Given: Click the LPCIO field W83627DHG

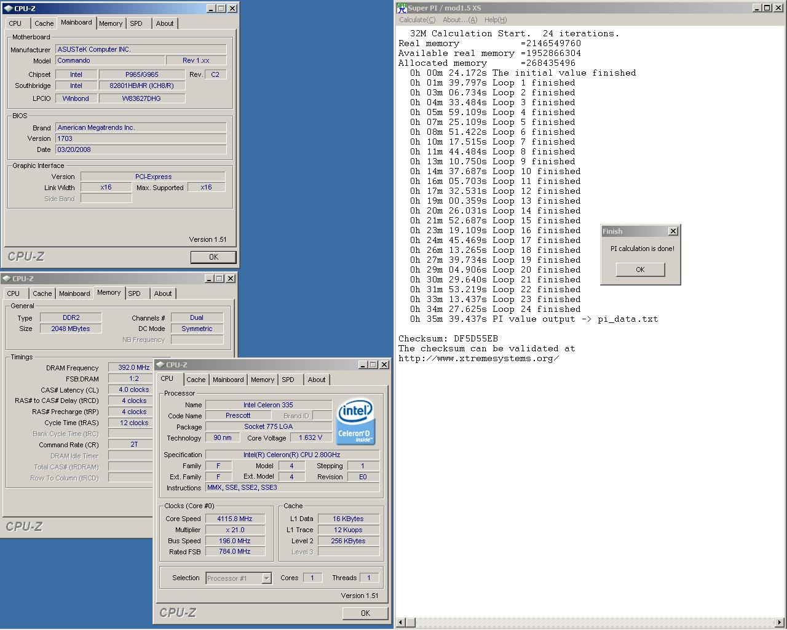Looking at the screenshot, I should click(x=142, y=98).
